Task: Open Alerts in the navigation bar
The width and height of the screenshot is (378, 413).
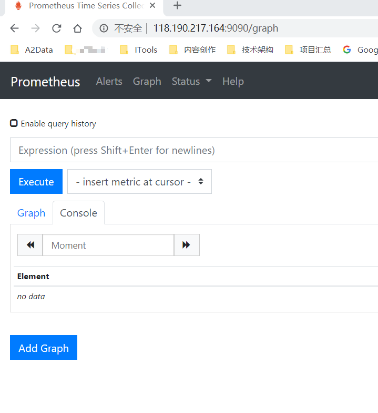Action: [109, 81]
